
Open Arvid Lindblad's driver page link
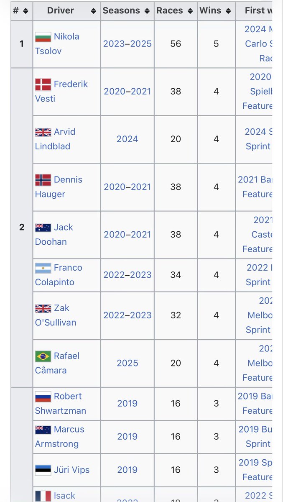[55, 139]
